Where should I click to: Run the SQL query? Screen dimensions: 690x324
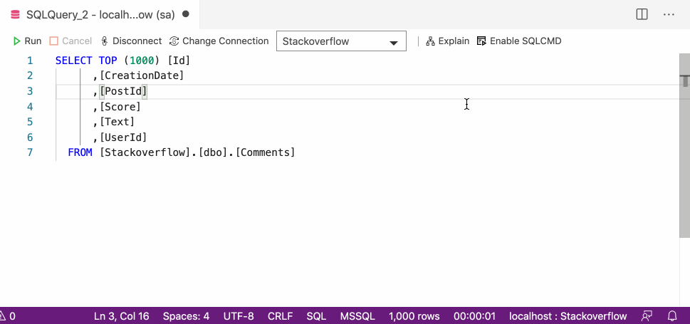(27, 41)
